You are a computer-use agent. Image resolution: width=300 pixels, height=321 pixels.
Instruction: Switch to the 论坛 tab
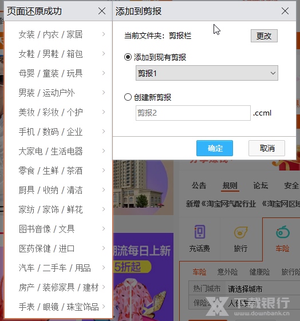point(260,185)
